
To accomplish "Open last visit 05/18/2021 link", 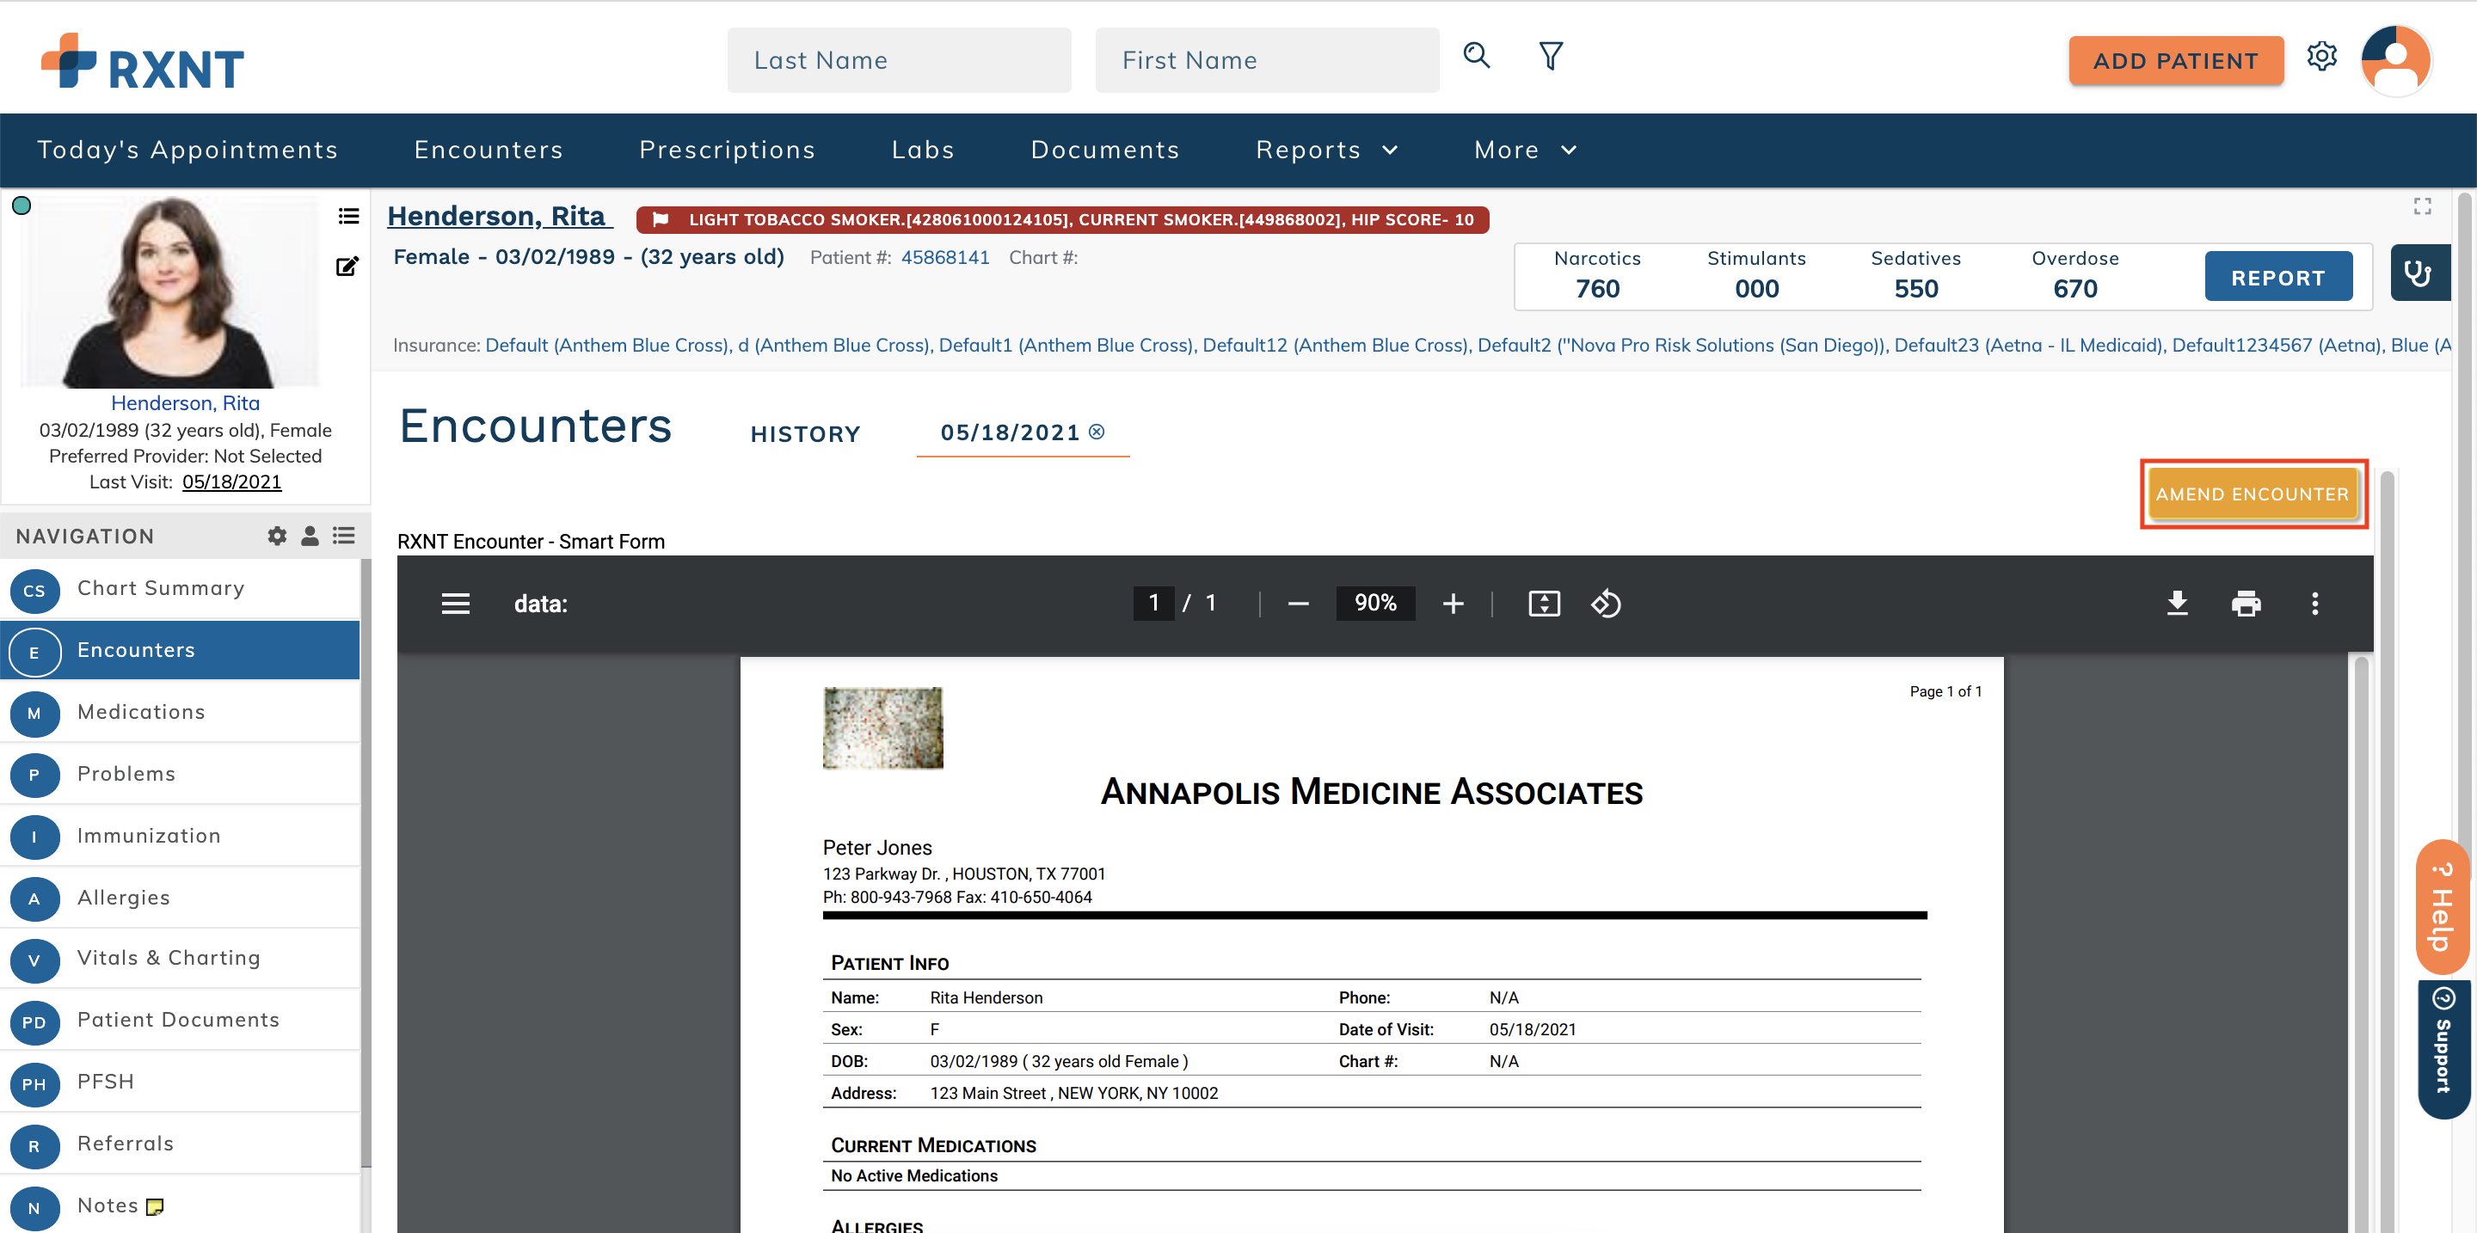I will 231,482.
